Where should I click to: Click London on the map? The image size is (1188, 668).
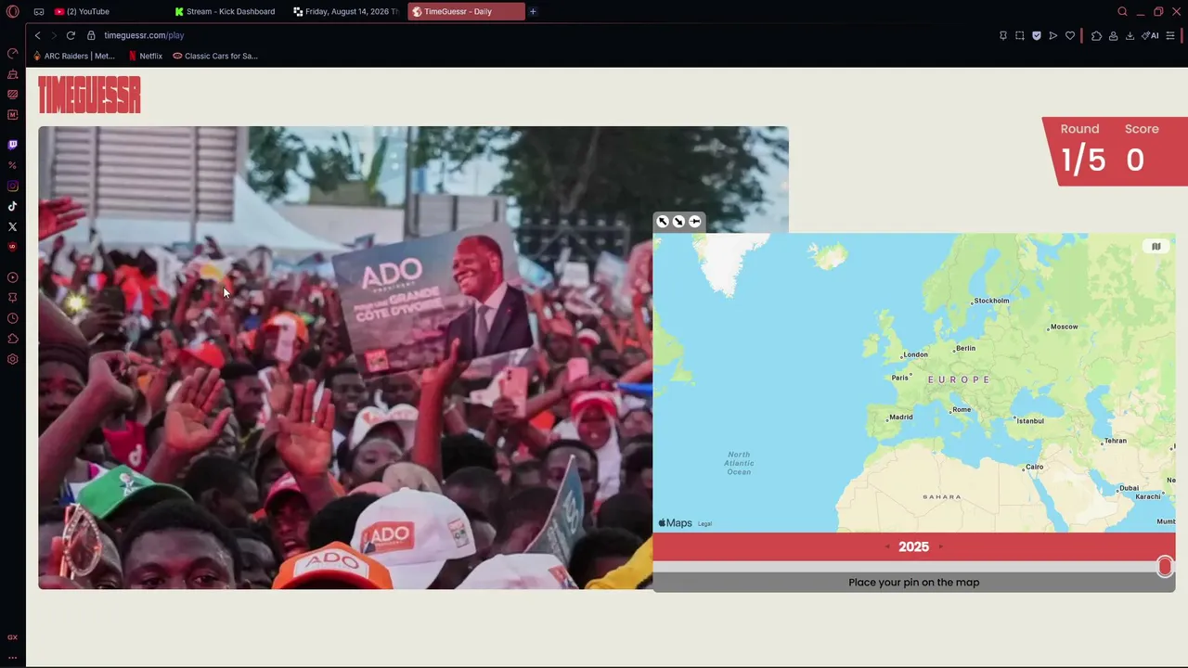[x=915, y=354]
